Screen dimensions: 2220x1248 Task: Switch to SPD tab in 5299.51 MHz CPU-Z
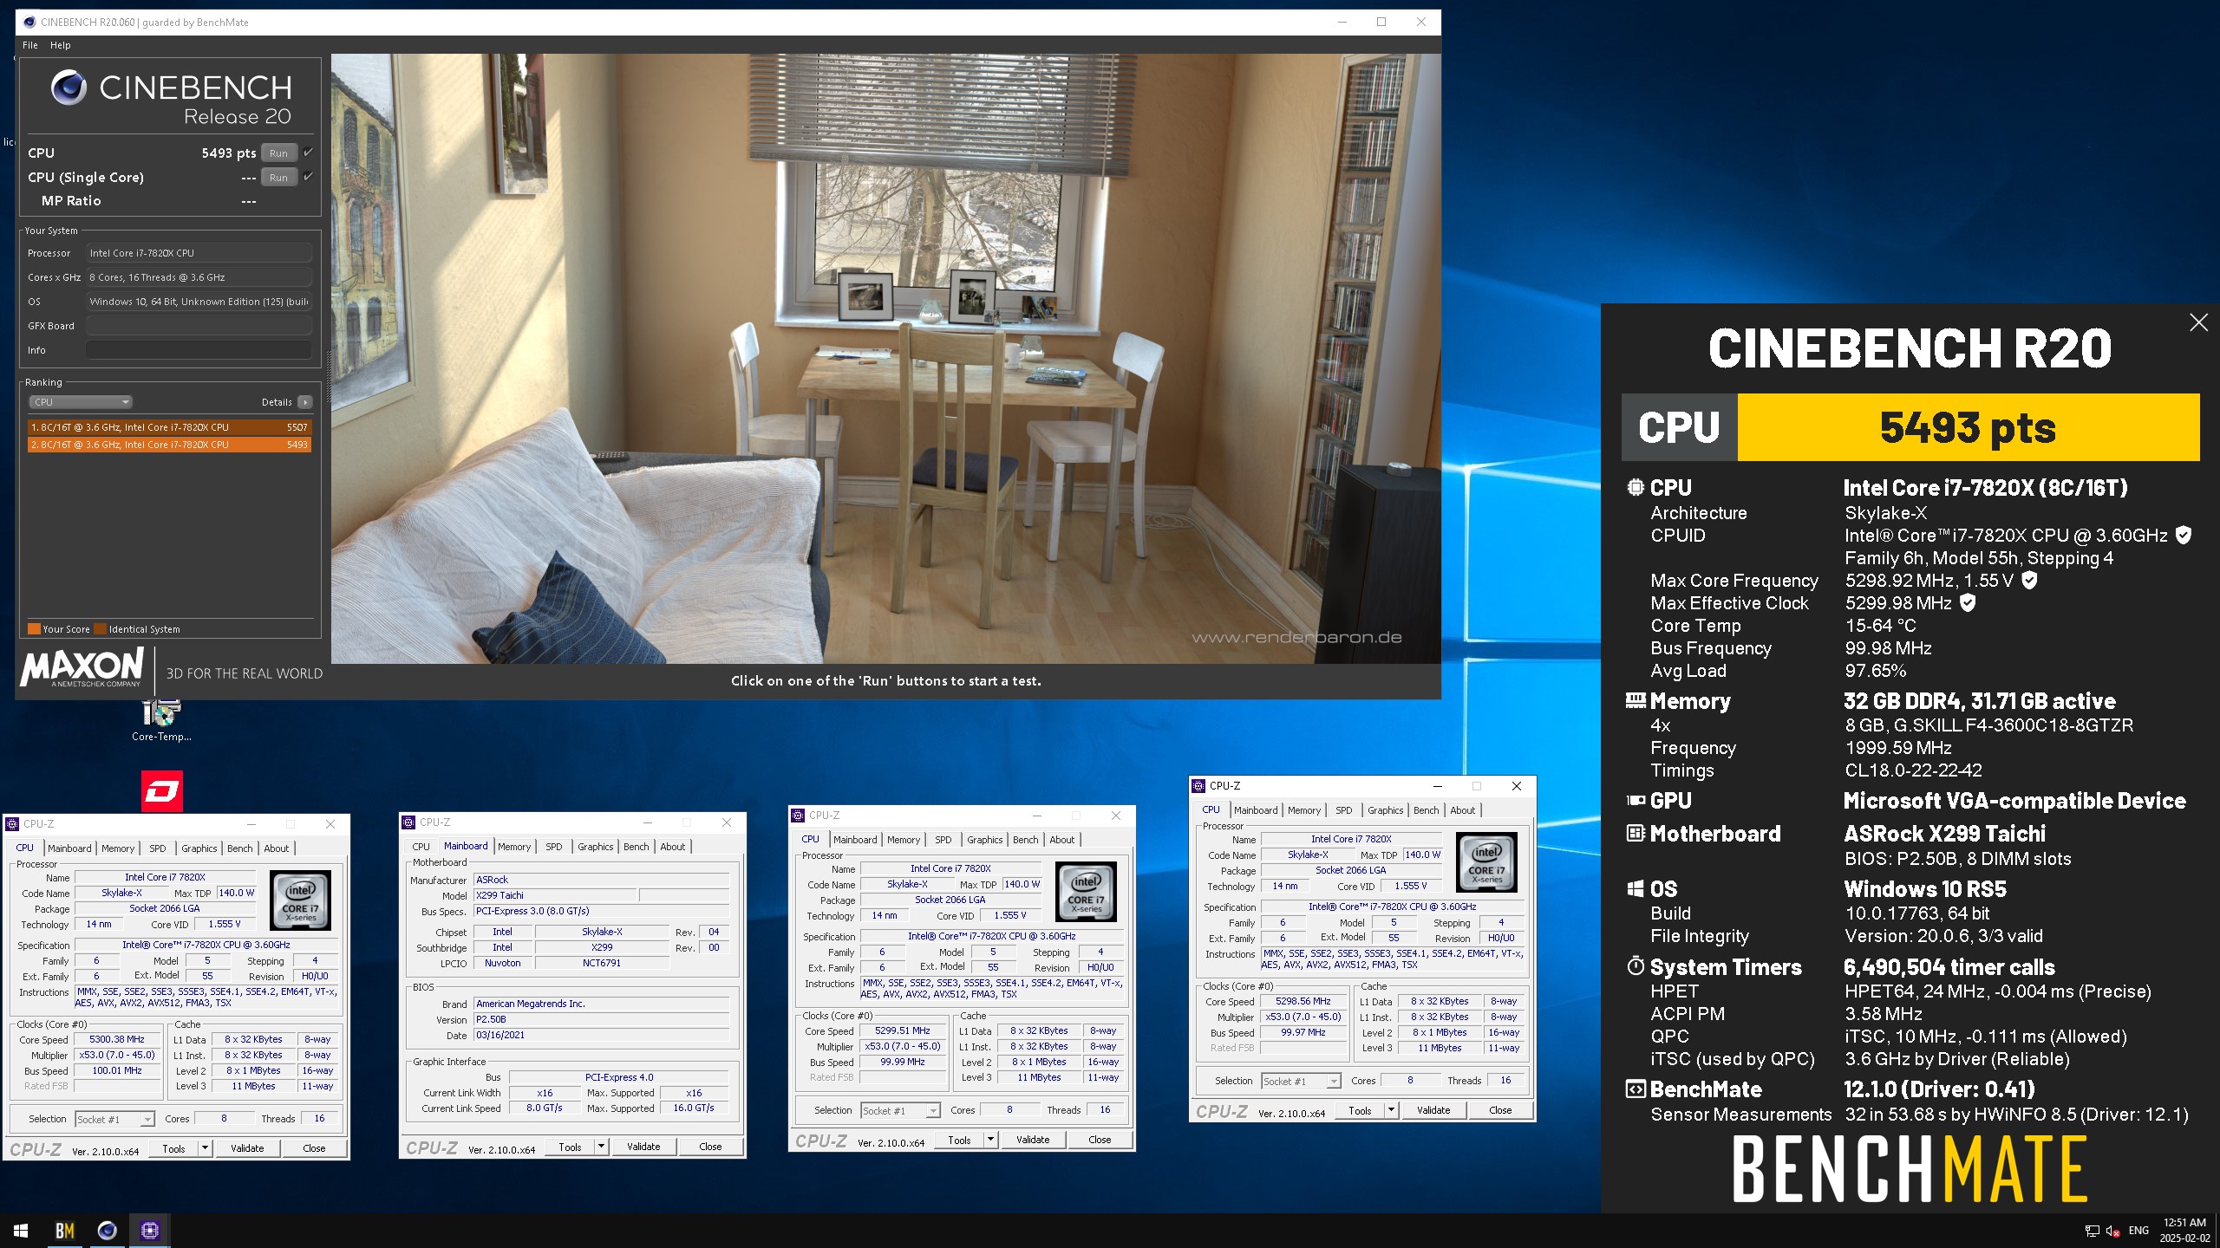(943, 840)
